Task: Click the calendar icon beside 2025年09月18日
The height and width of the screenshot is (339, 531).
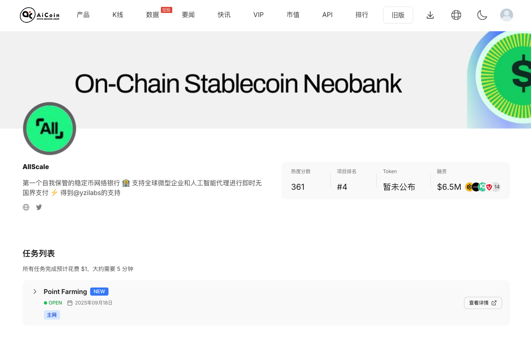Action: click(69, 303)
